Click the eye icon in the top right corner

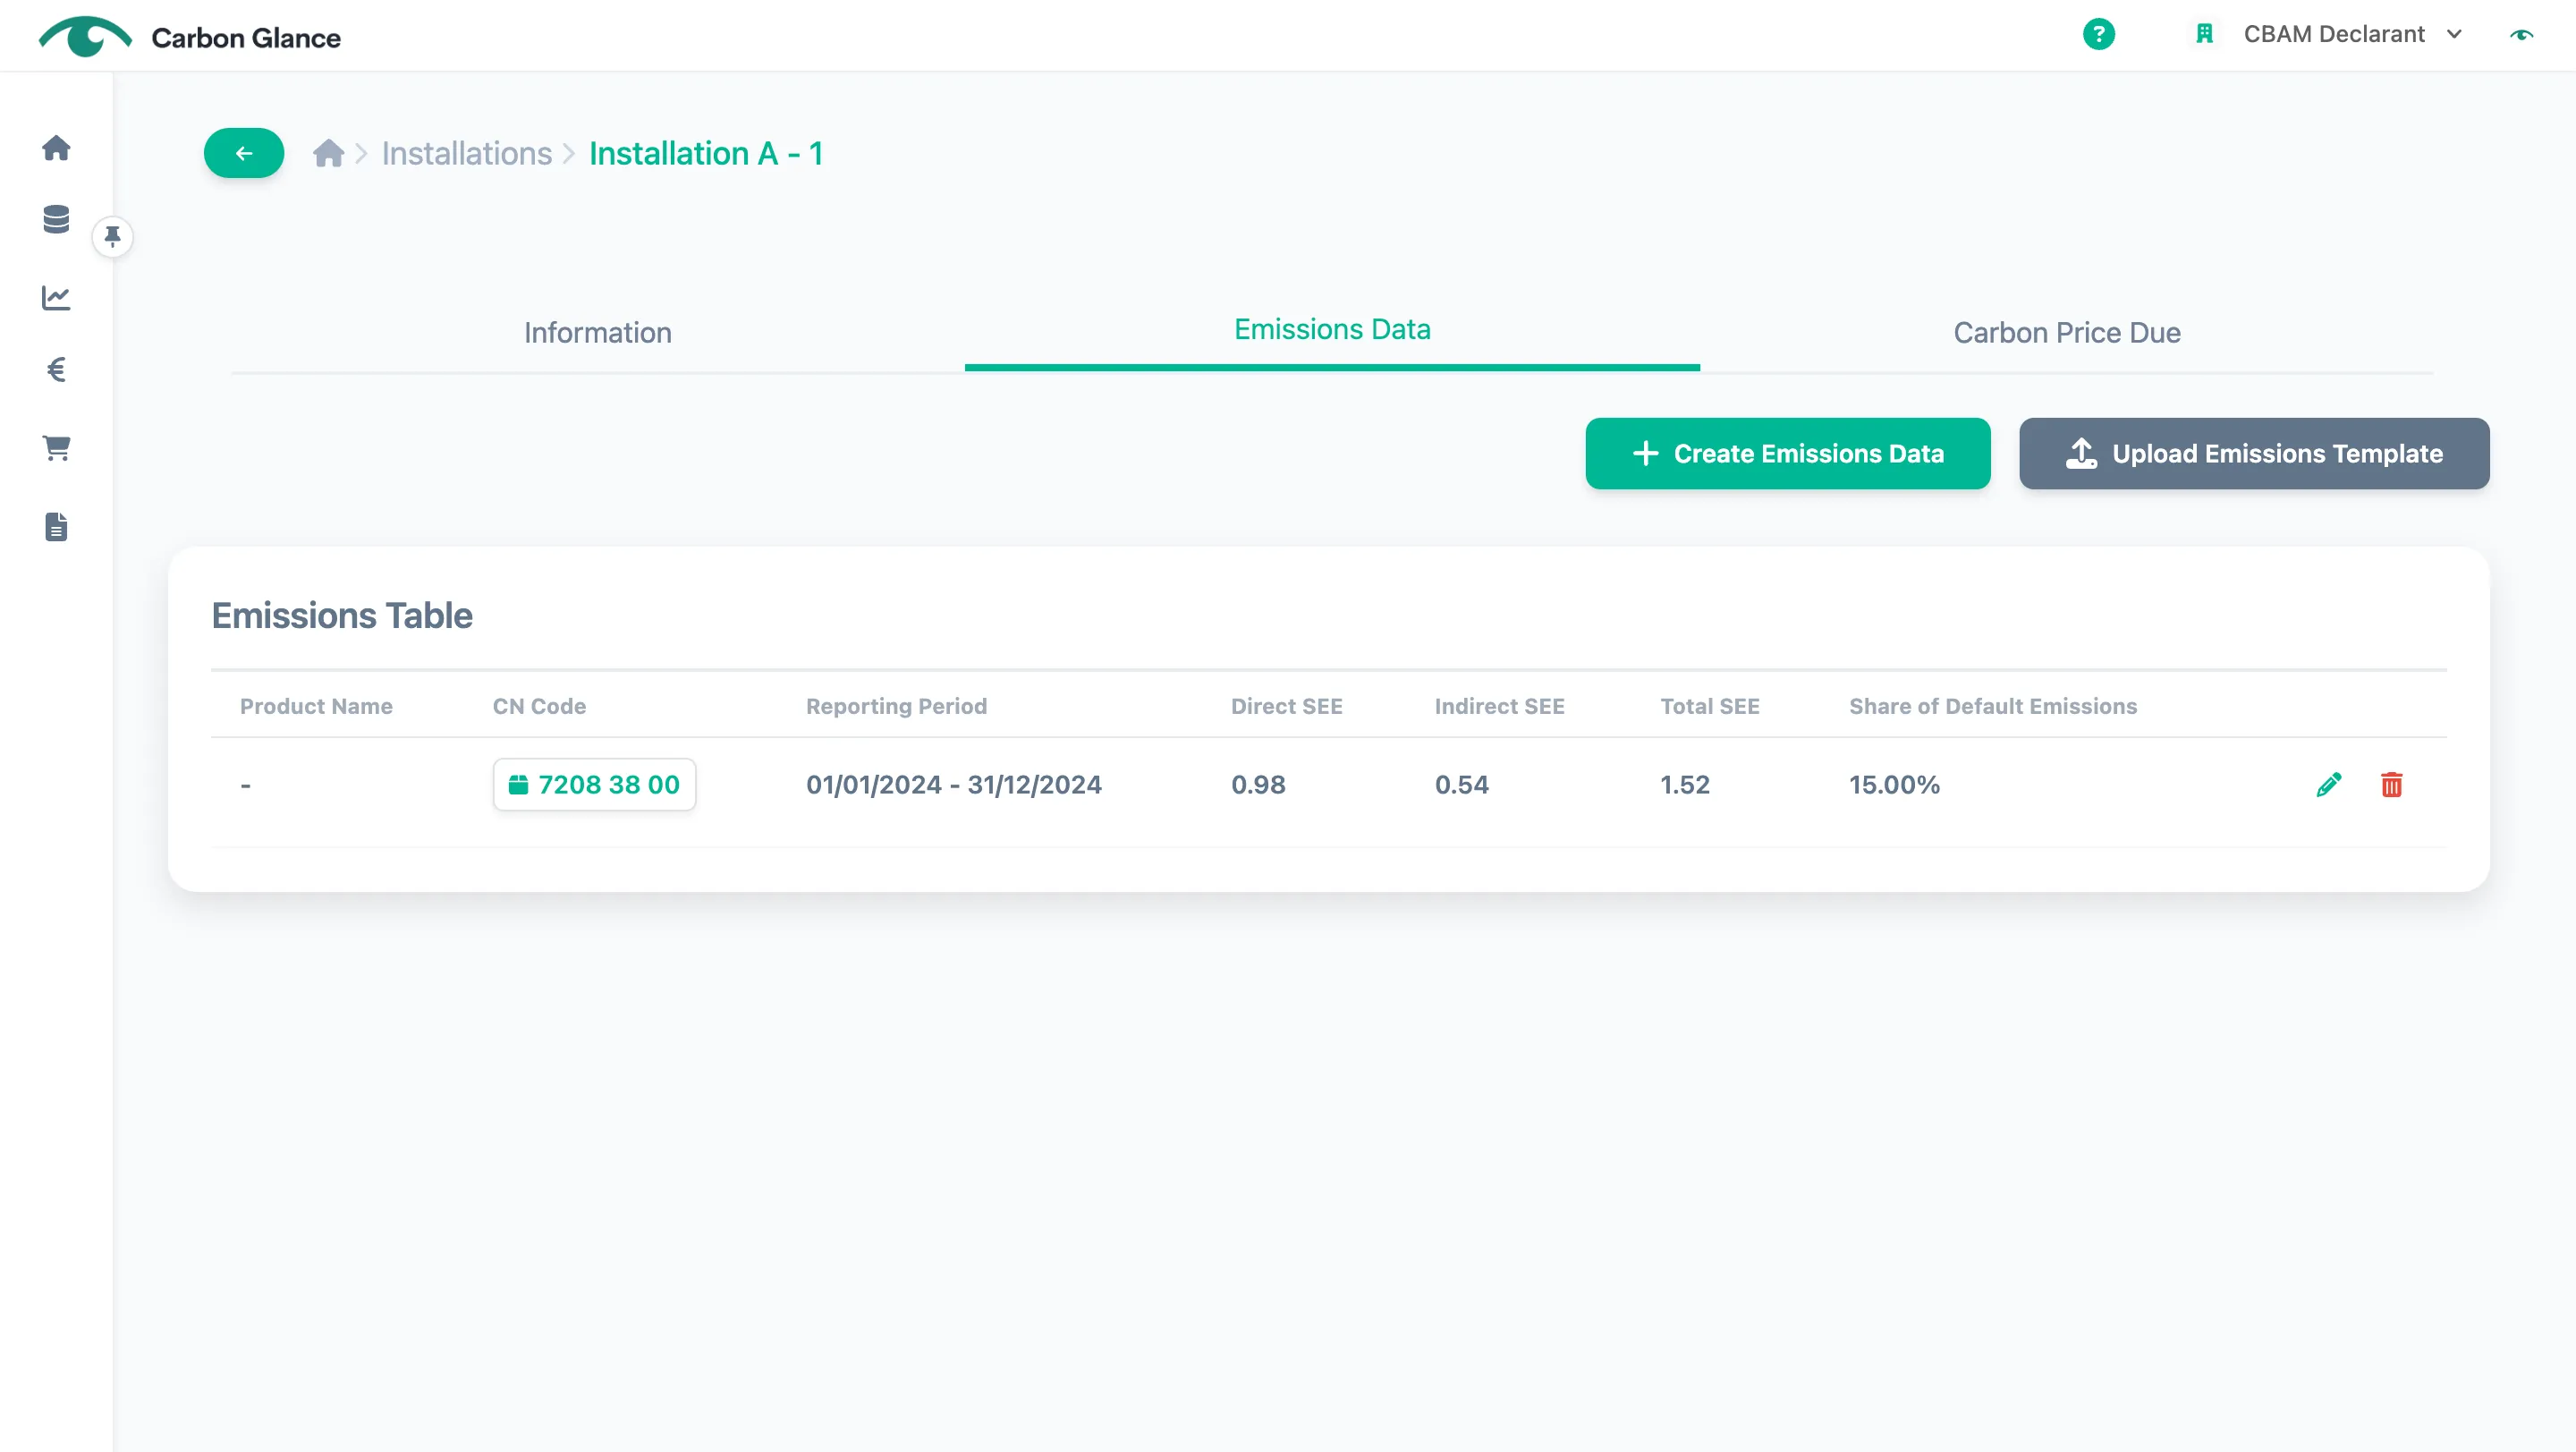pos(2521,34)
